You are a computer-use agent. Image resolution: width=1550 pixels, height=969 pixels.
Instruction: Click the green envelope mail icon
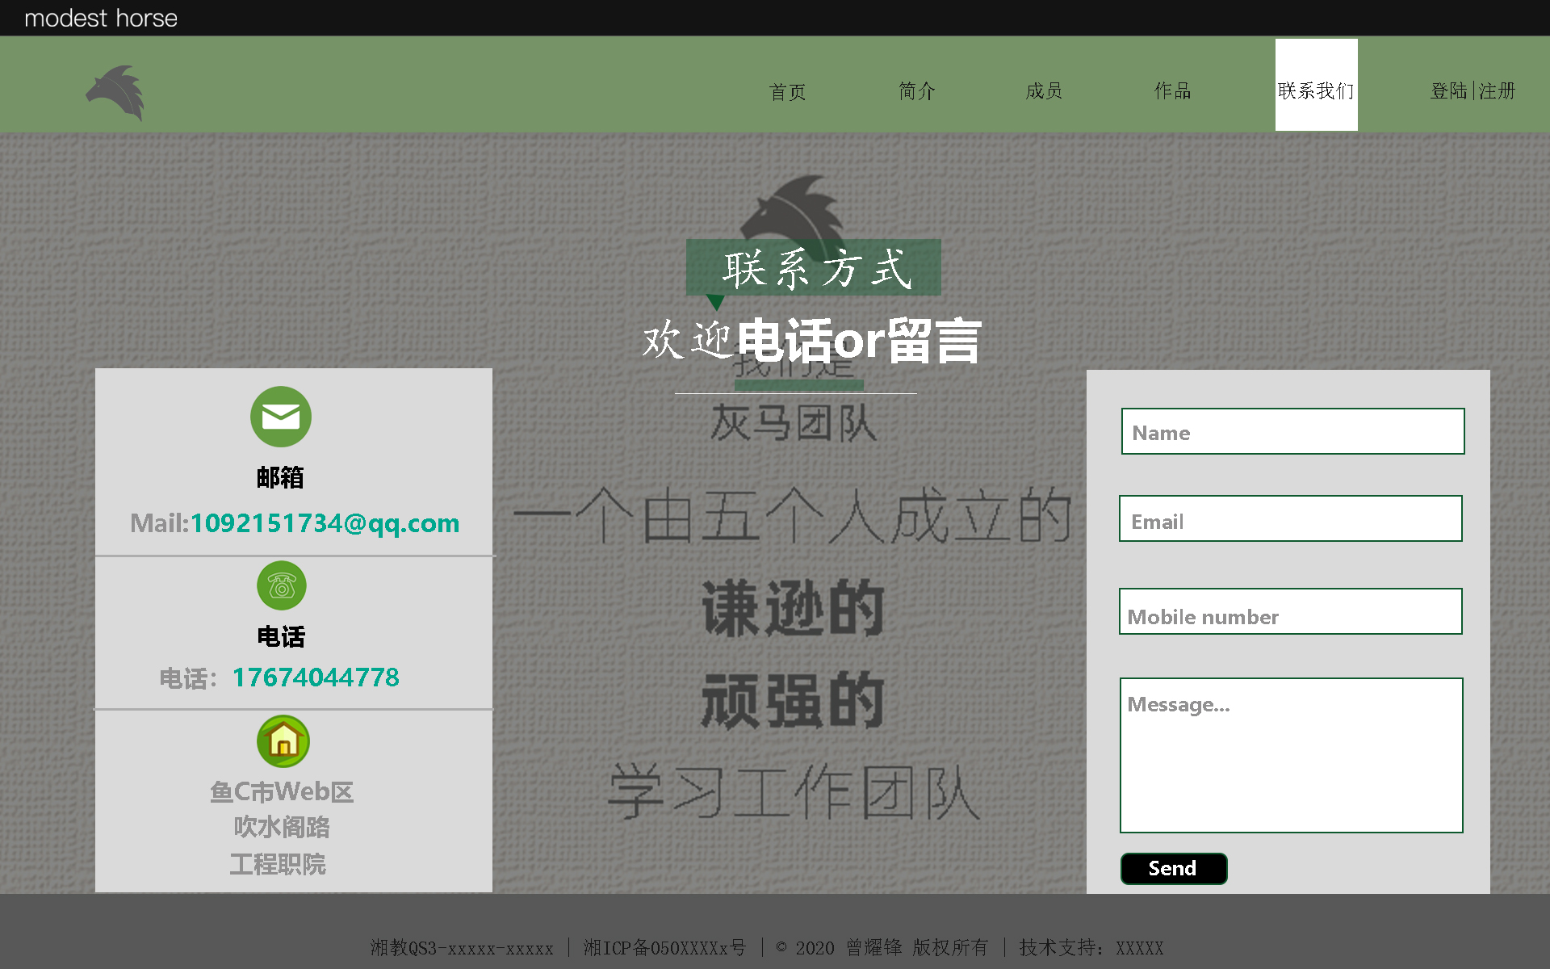click(x=281, y=417)
